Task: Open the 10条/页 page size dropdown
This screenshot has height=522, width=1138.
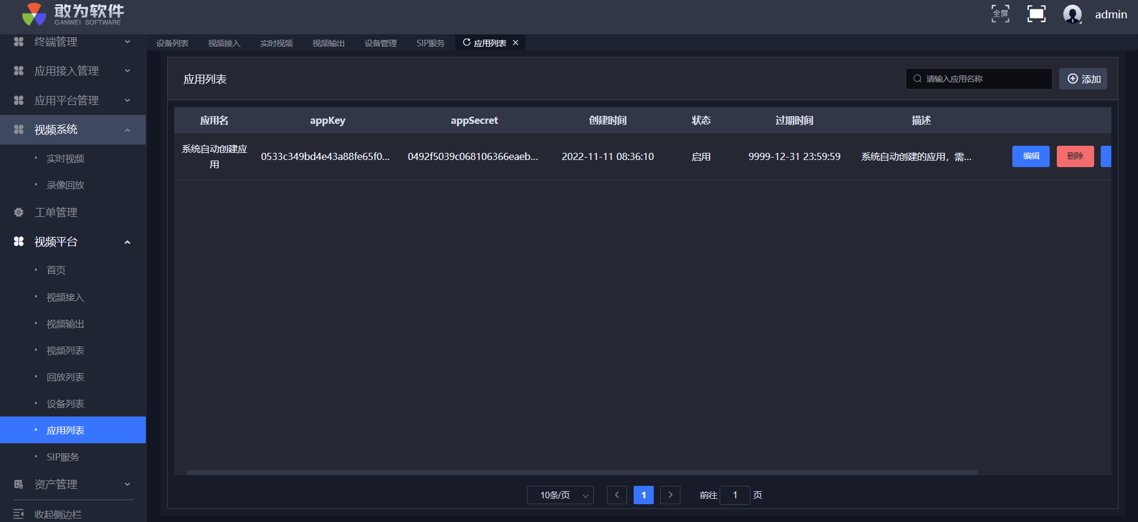Action: pos(560,495)
